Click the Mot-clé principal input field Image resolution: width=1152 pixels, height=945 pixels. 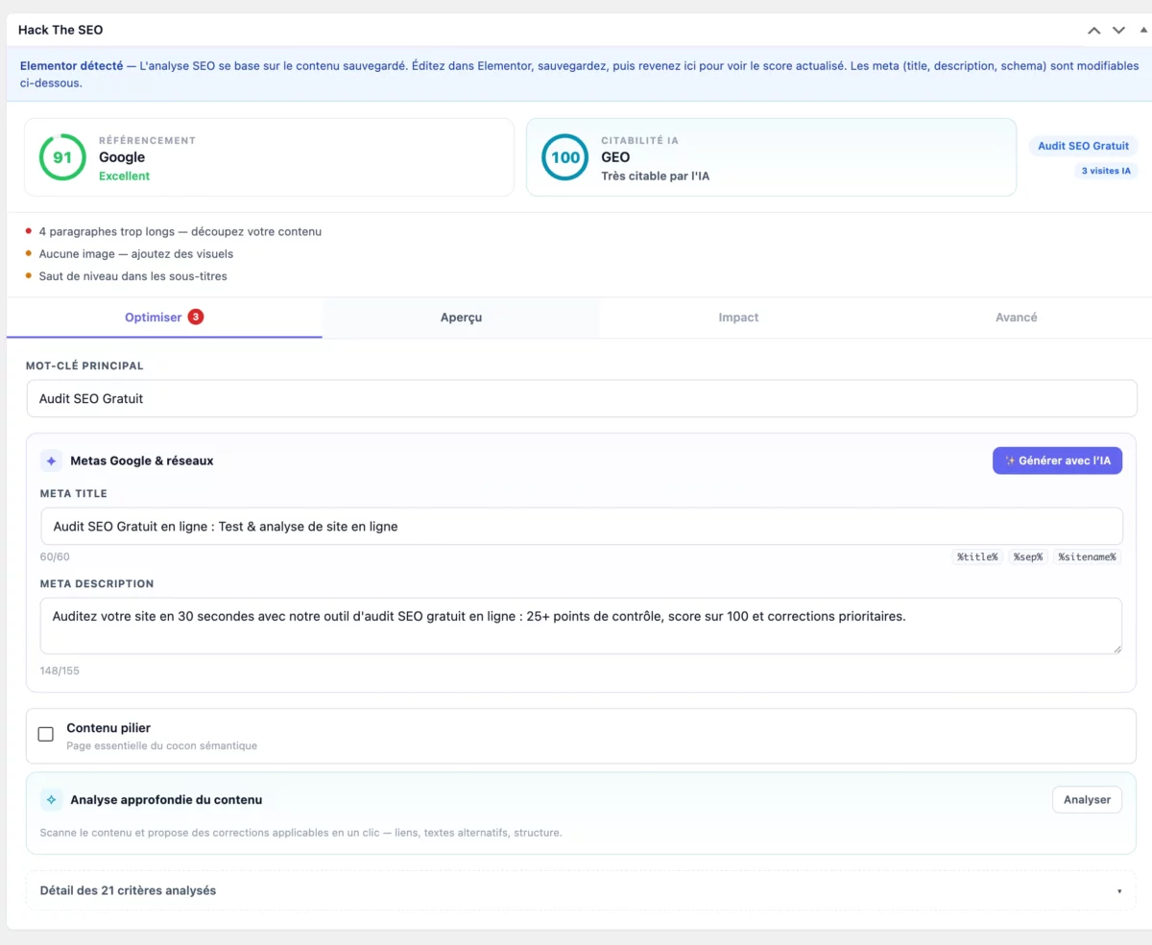(x=582, y=398)
